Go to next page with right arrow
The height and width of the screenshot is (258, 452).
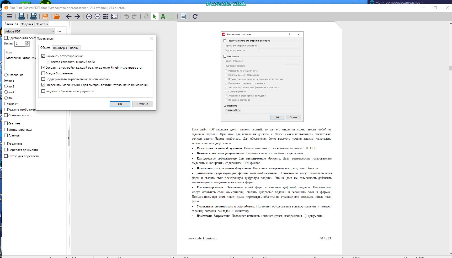(x=77, y=17)
